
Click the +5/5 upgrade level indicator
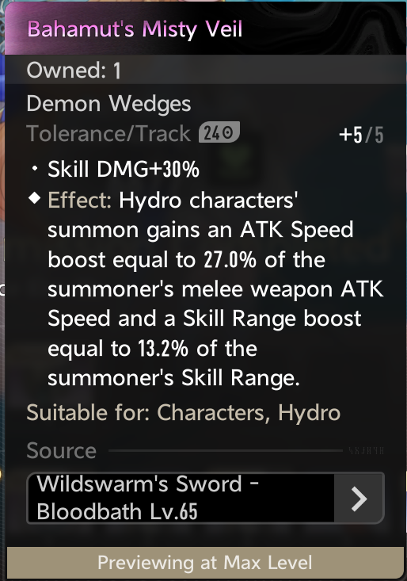tap(361, 135)
